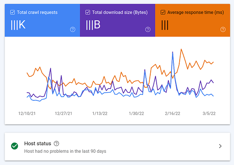Open help icon on Average response time card
The width and height of the screenshot is (234, 165).
pyautogui.click(x=223, y=29)
